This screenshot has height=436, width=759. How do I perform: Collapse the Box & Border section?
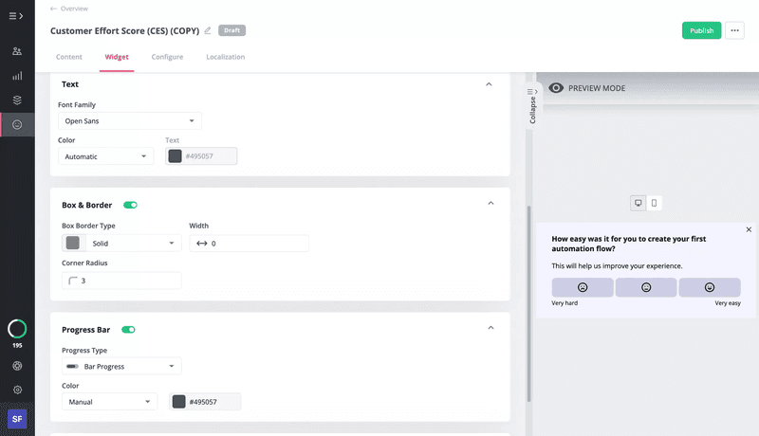click(x=491, y=204)
